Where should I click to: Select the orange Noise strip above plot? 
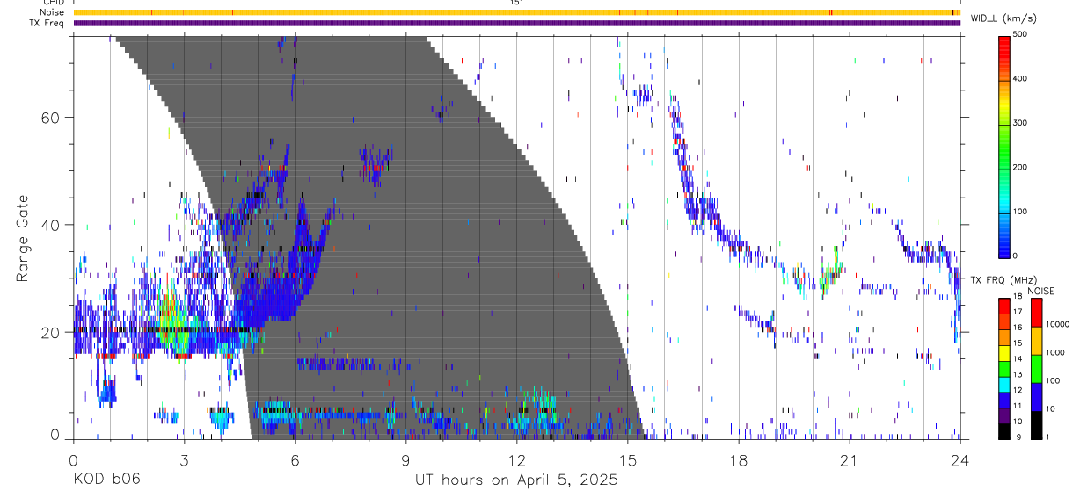click(x=517, y=12)
